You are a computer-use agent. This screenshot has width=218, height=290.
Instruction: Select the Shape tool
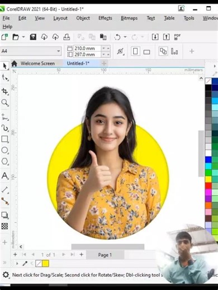pyautogui.click(x=4, y=78)
